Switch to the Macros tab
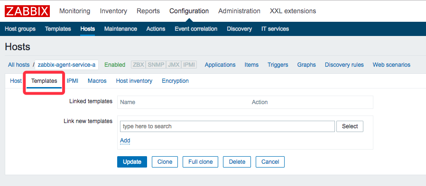This screenshot has height=186, width=426. 97,81
